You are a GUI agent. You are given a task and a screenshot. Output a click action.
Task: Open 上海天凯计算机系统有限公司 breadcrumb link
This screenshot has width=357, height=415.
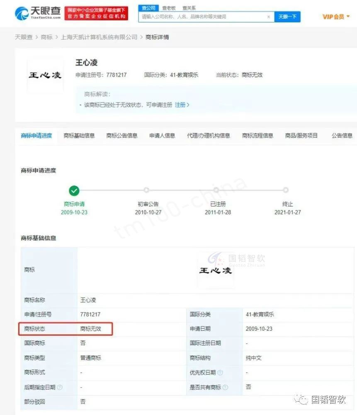(x=99, y=37)
